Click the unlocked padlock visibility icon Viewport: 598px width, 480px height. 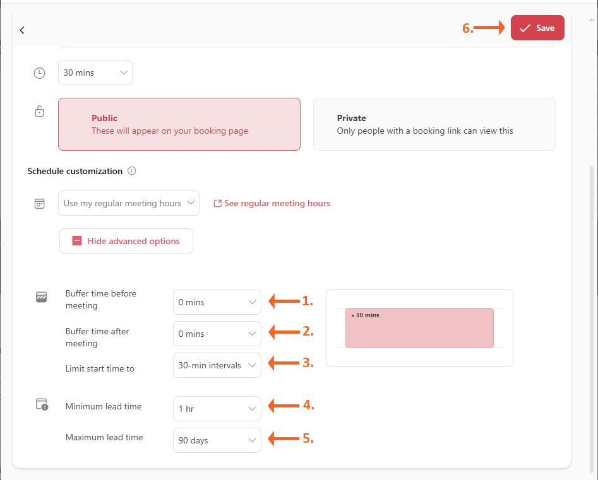click(x=39, y=112)
